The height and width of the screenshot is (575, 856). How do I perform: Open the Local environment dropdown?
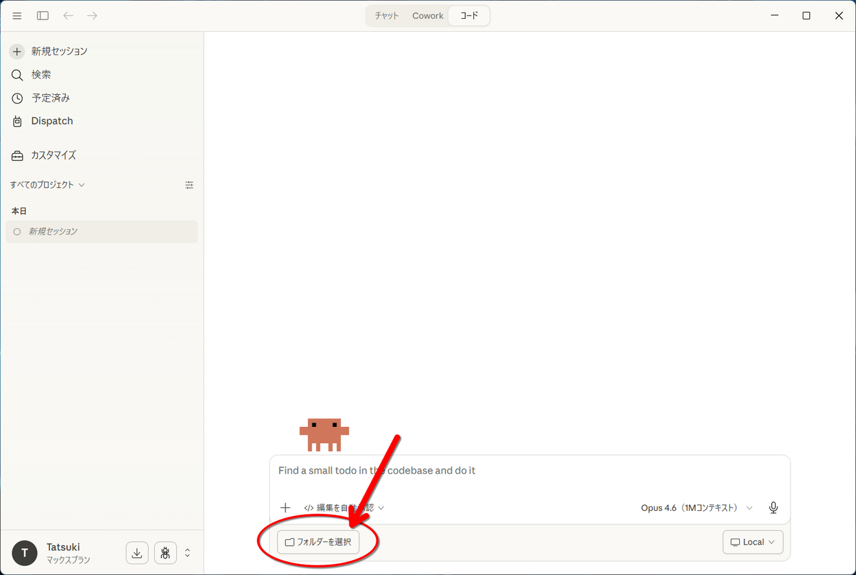[752, 542]
